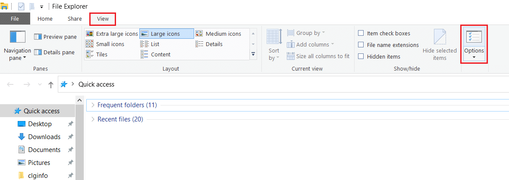Click the pin icon beside clginfo

tap(70, 176)
